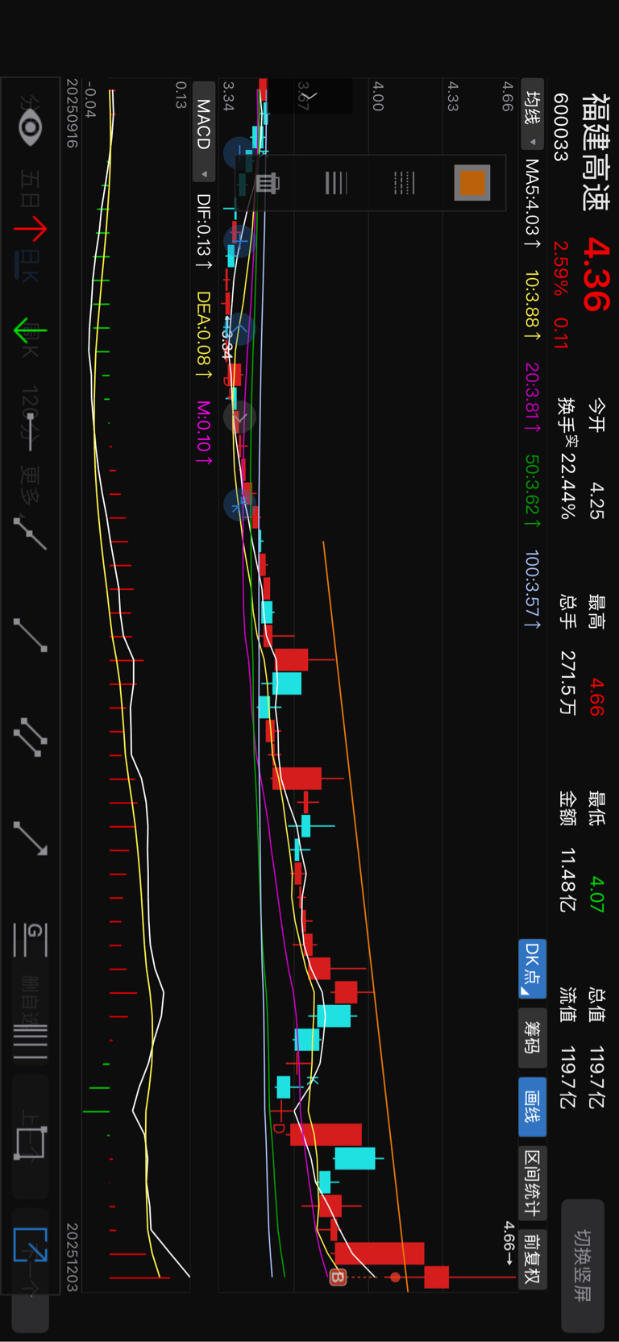Click the current price 4.36
Screen dimensions: 619x1342
tap(596, 274)
